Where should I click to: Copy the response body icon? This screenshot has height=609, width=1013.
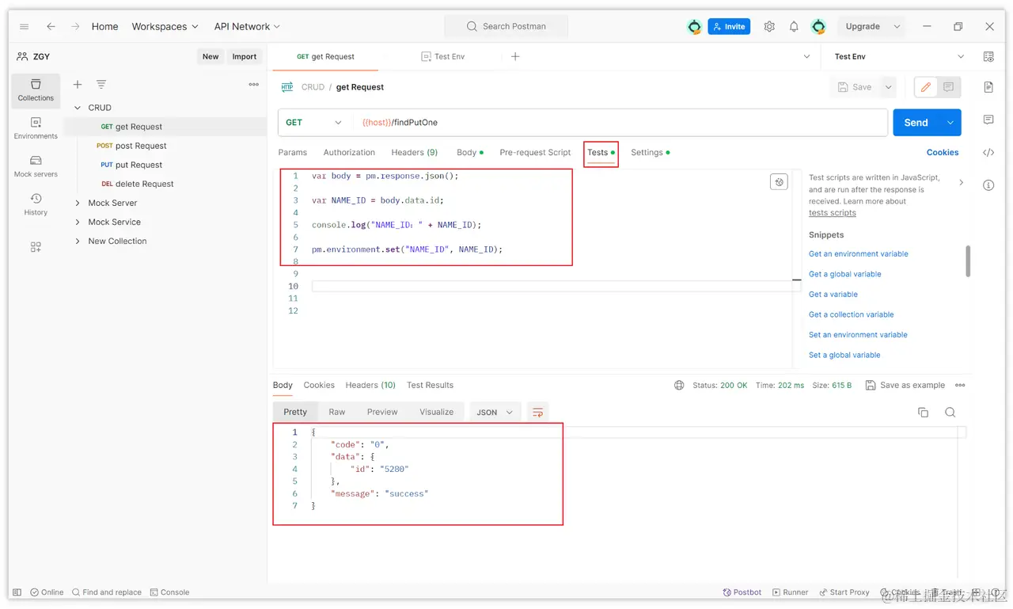(x=923, y=412)
